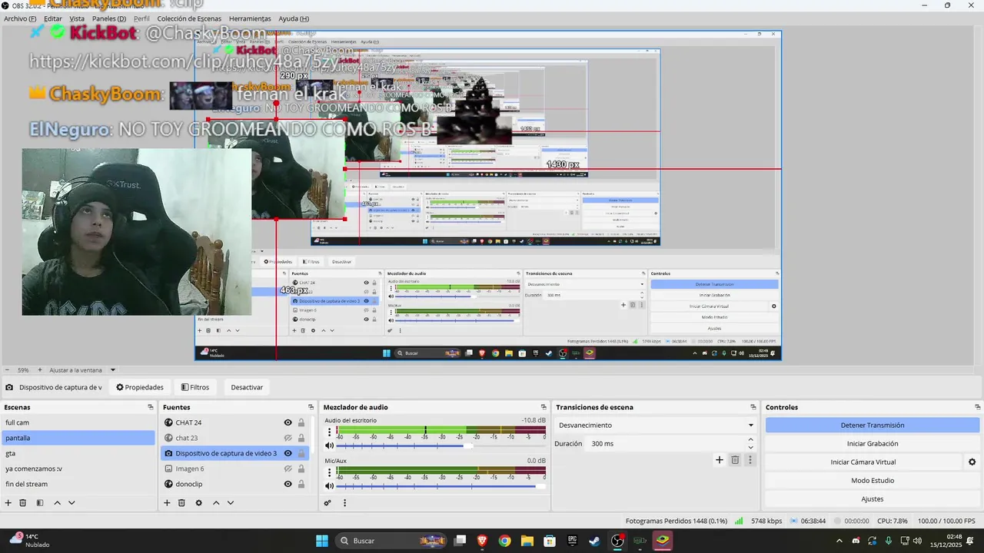984x553 pixels.
Task: Undock the Escenas panel via its header icon
Action: tap(151, 407)
